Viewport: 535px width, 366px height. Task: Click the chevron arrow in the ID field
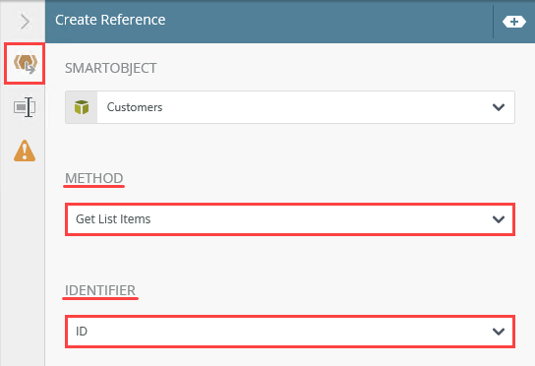tap(499, 332)
